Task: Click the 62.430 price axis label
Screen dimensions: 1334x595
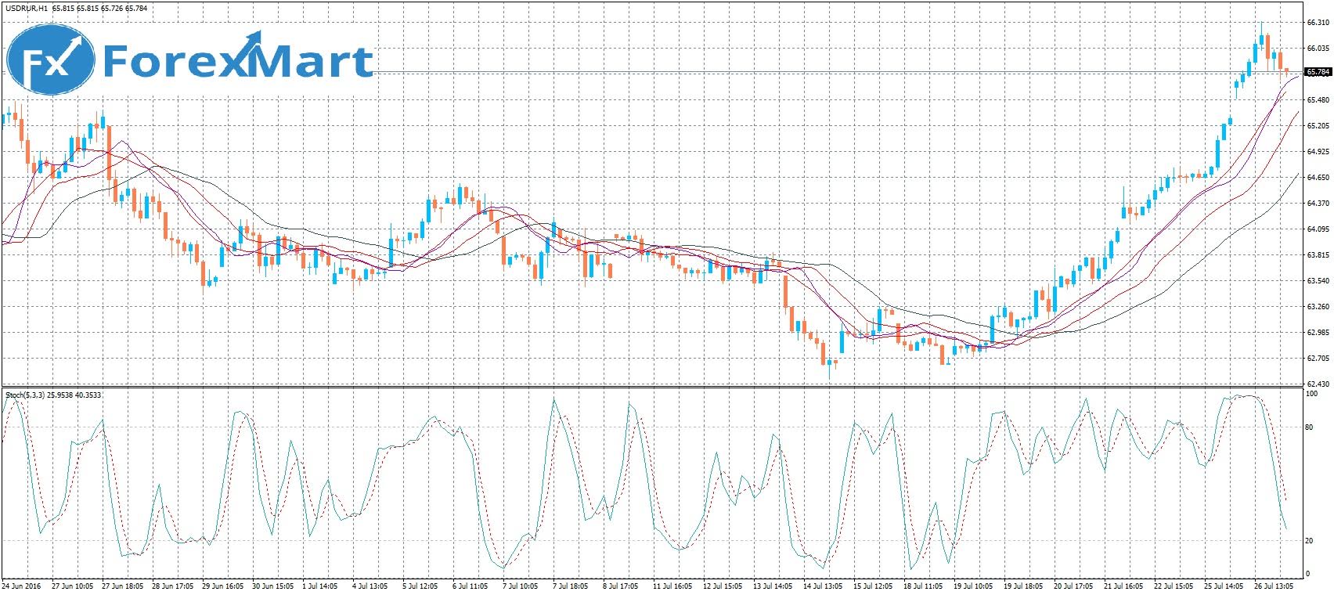Action: (x=1318, y=384)
